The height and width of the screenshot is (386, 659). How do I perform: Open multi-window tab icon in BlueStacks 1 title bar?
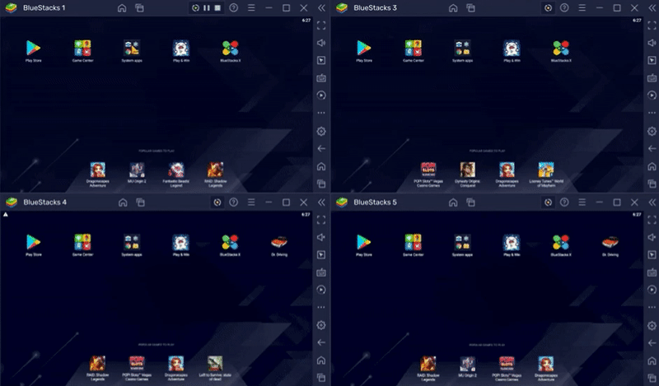click(139, 8)
